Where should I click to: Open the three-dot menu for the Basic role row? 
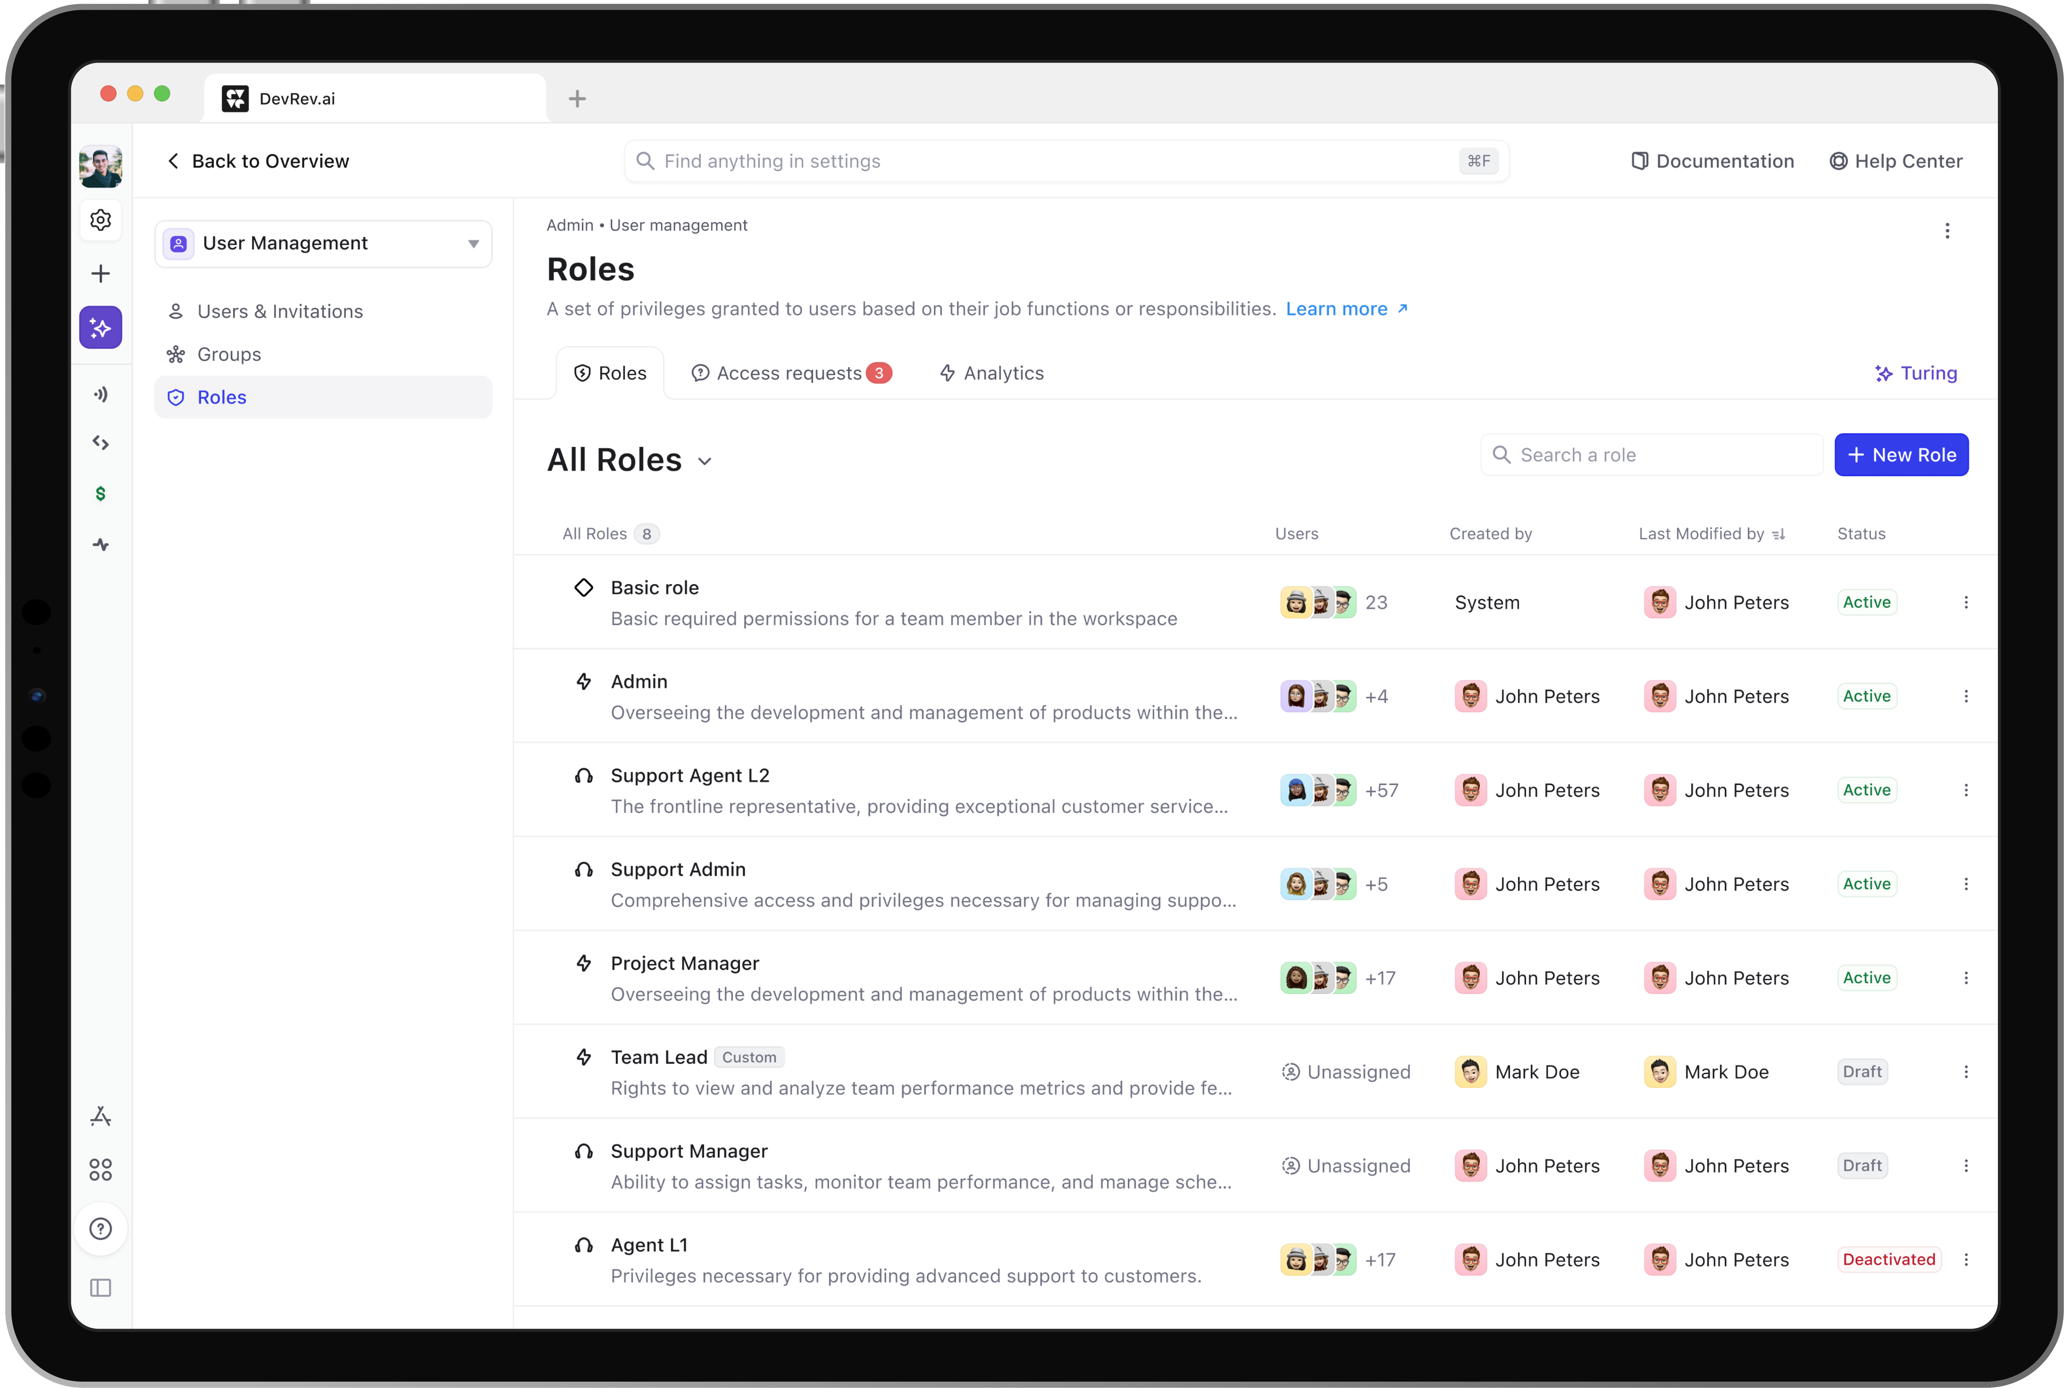pos(1966,603)
